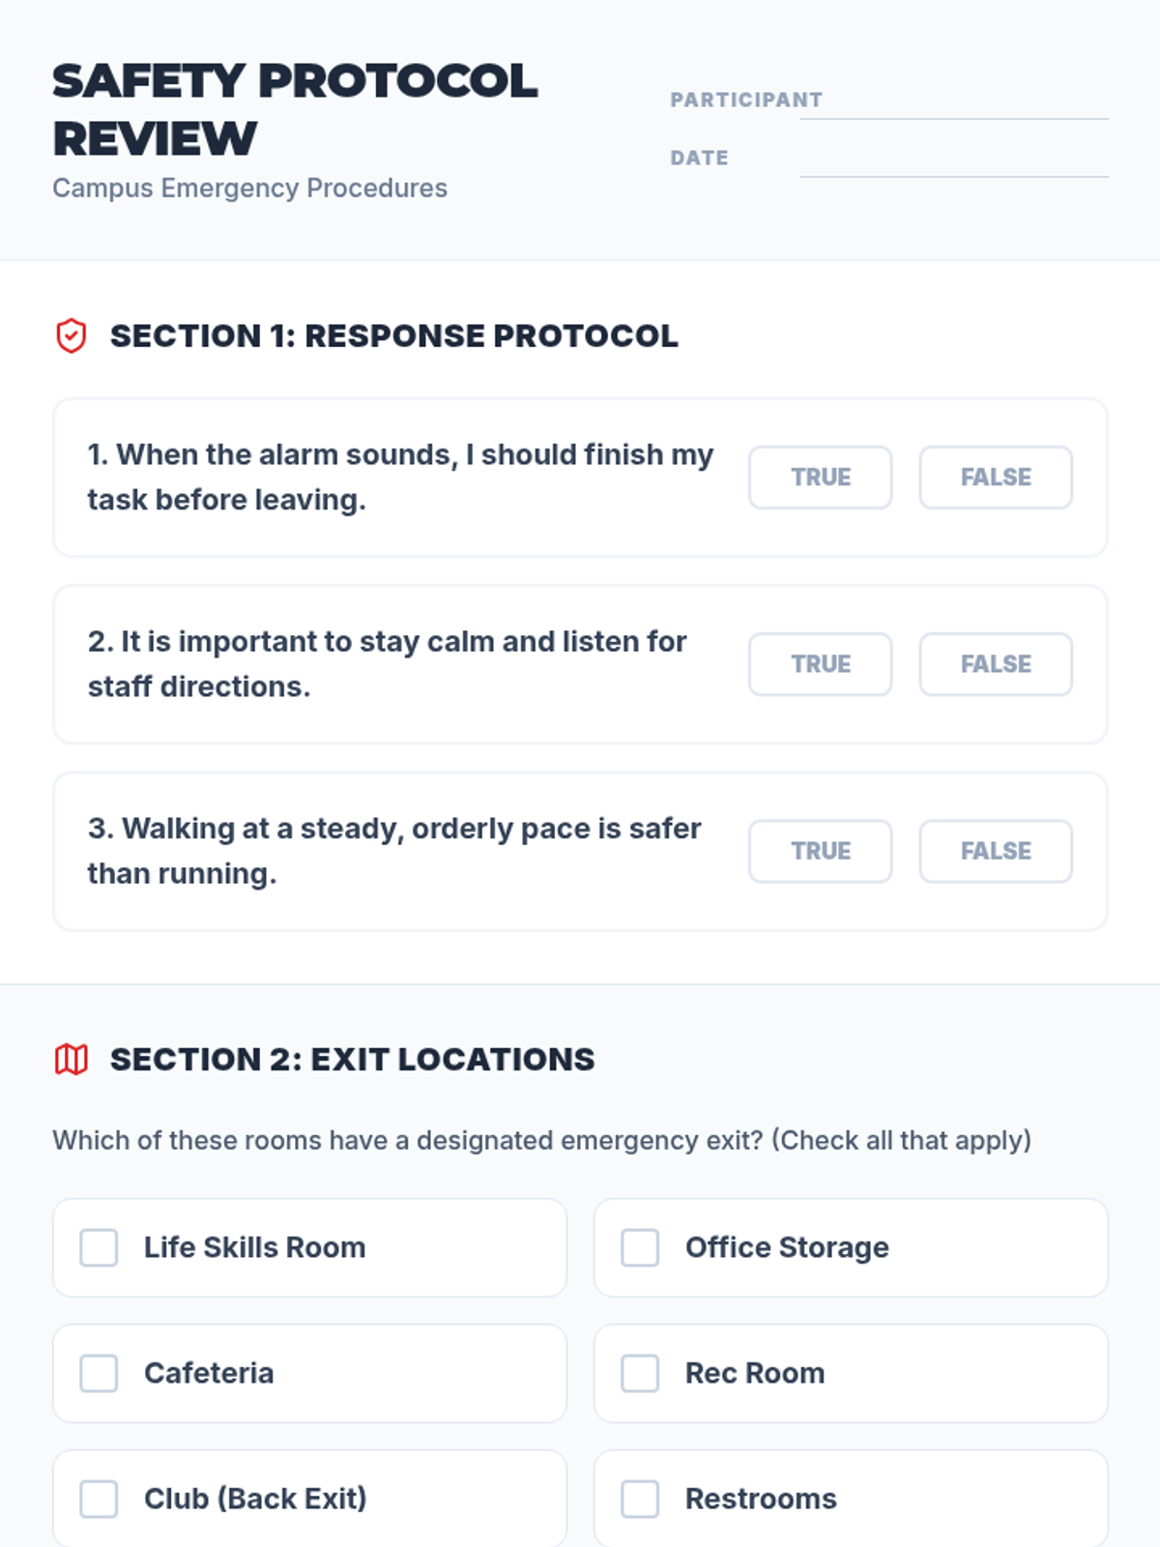The width and height of the screenshot is (1160, 1547).
Task: Click the Safety Protocol Review title
Action: click(295, 109)
